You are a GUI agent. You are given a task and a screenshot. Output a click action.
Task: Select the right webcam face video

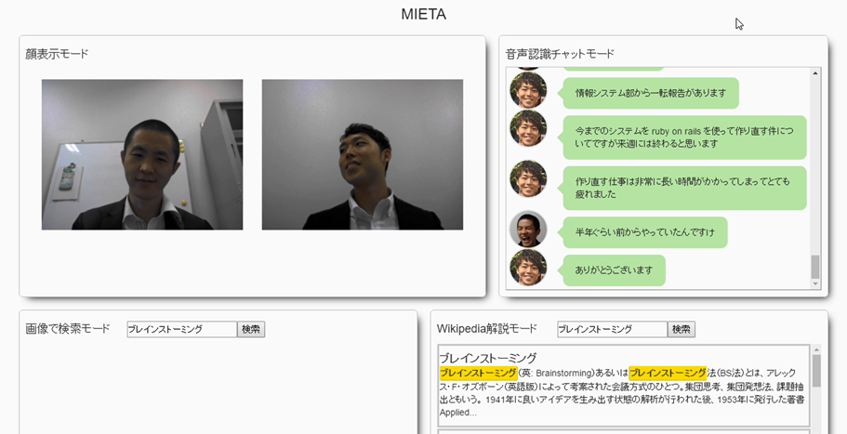tap(362, 154)
